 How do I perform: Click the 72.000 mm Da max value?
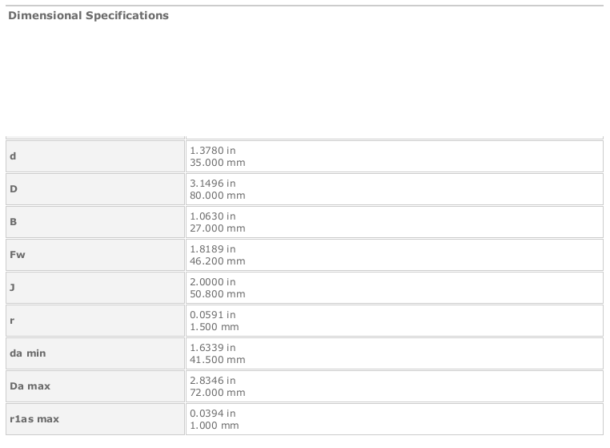[x=218, y=393]
